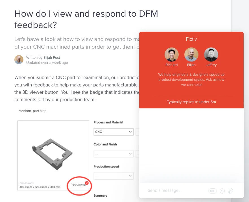Image resolution: width=249 pixels, height=202 pixels.
Task: Click the 300.0 mm x 220.0 mm x 50.0 mm dimensions text
Action: 40,187
